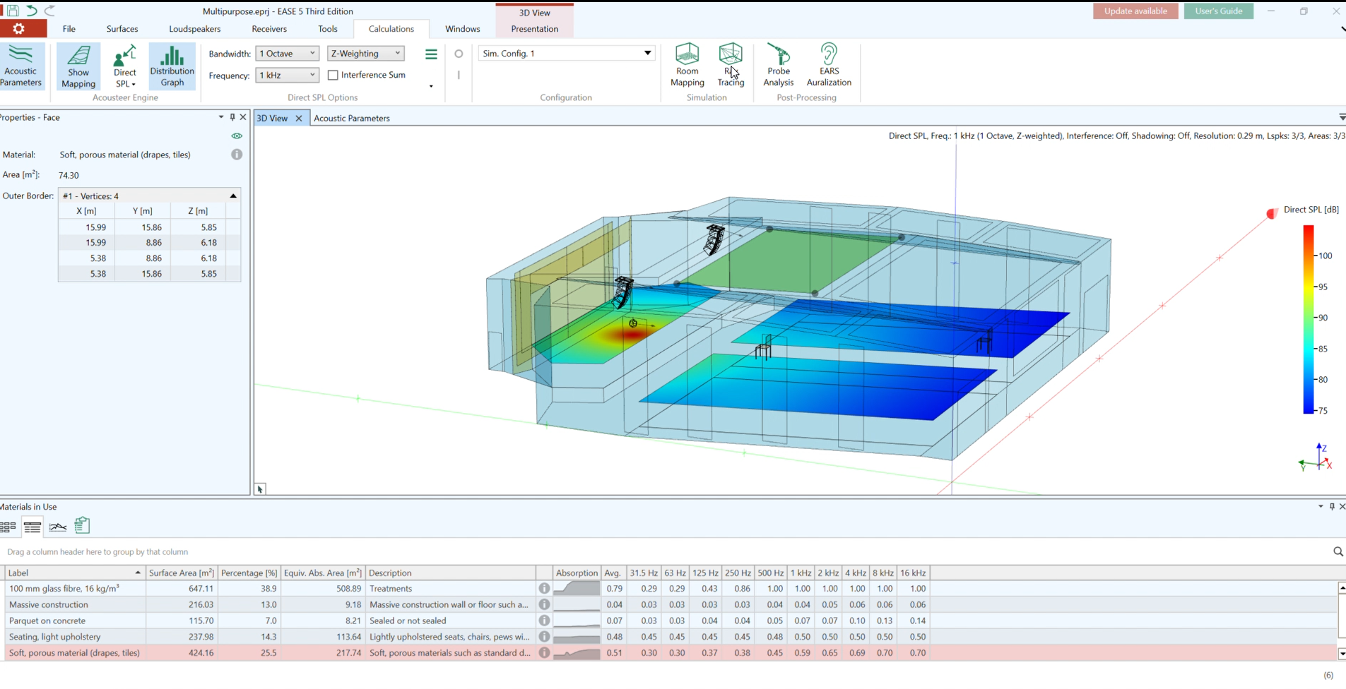Click info icon for Parquet on concrete
Screen dimensions: 1346x689
[544, 621]
